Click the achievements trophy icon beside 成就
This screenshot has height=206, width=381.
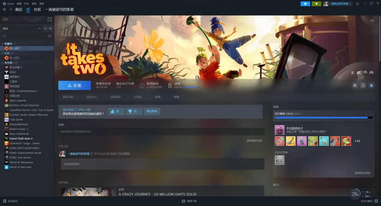tap(170, 86)
